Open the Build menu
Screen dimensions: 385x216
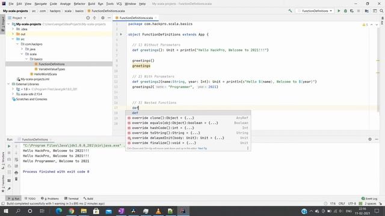pos(91,4)
